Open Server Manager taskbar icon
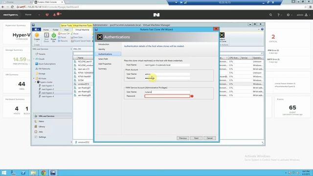Image resolution: width=313 pixels, height=176 pixels. click(x=13, y=173)
